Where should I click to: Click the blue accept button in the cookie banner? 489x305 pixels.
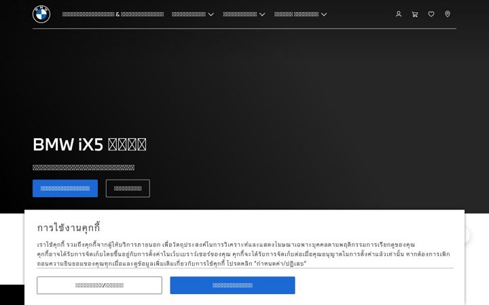coord(232,285)
